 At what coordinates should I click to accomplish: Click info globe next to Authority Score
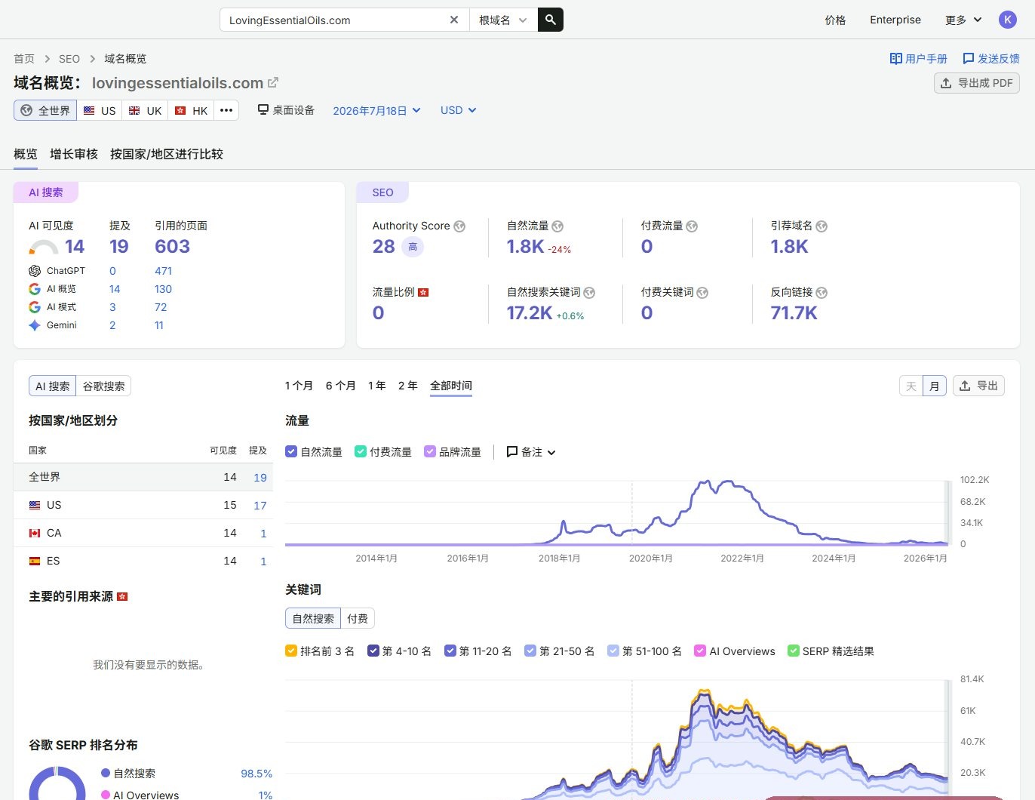coord(459,226)
